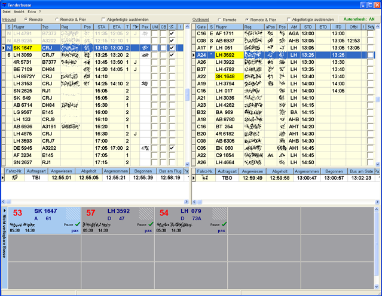Click the outbound ITD column header
382x296 pixels.
click(338, 27)
